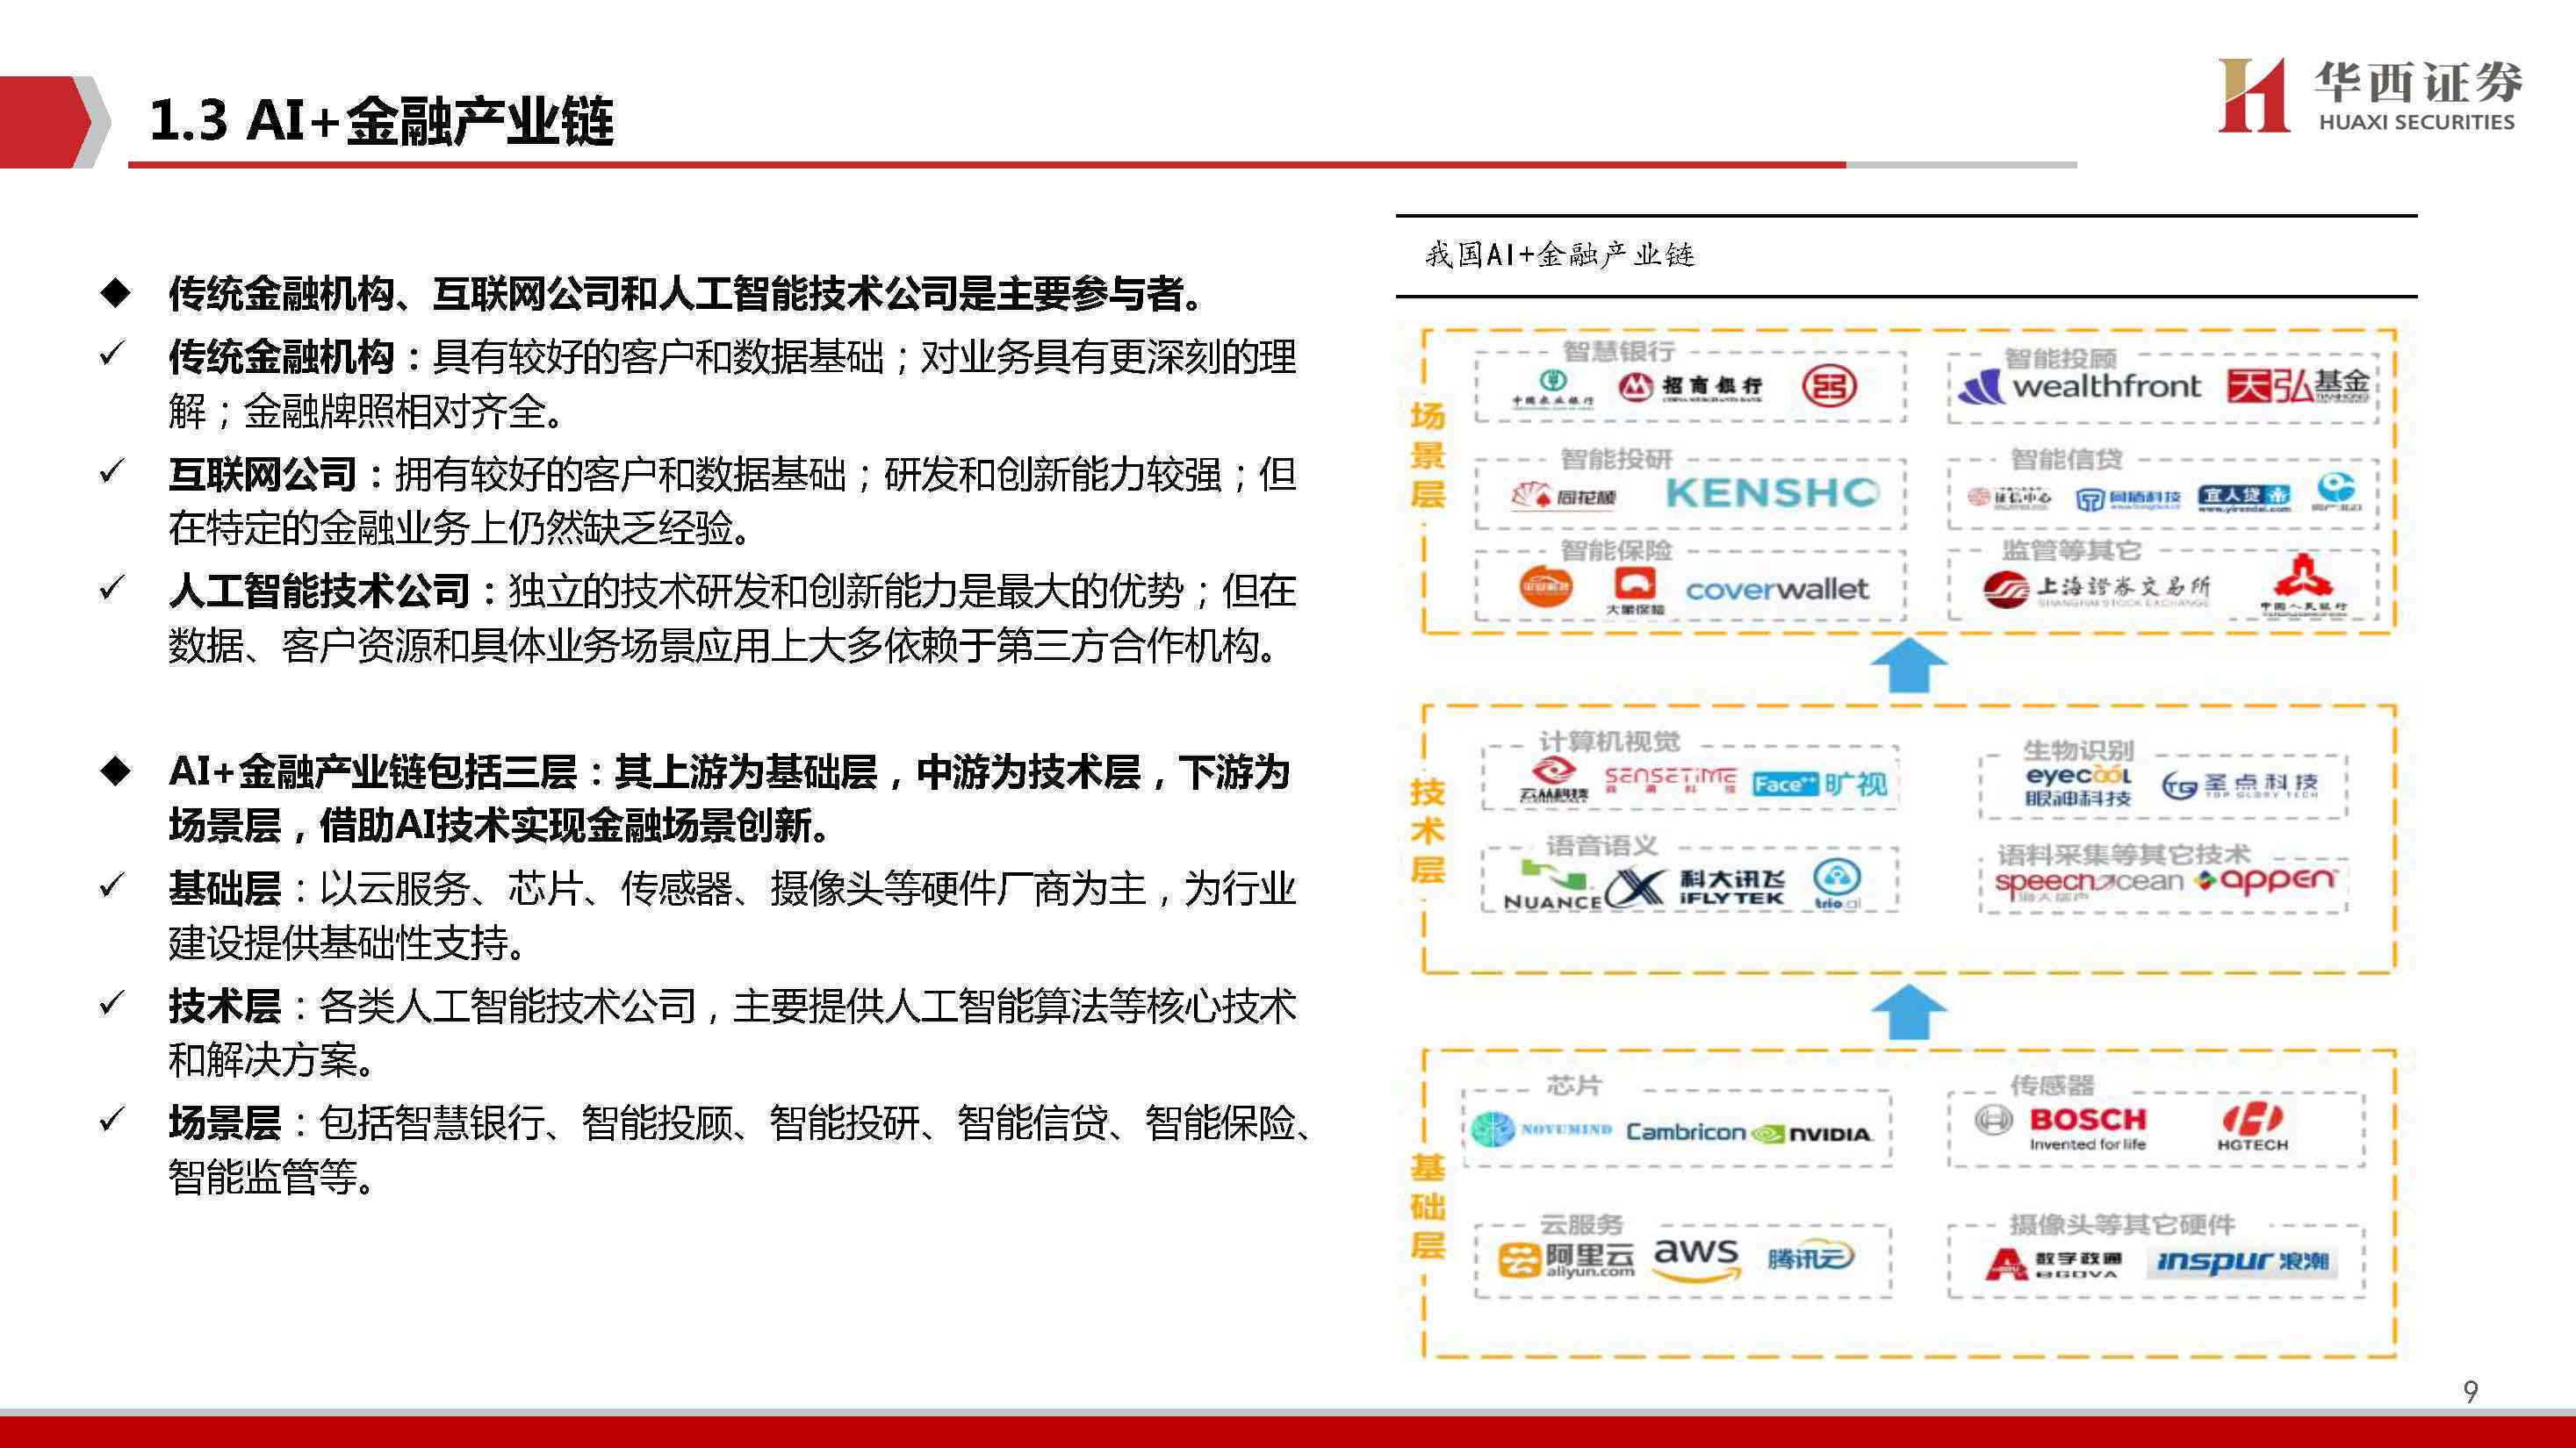
Task: Select the "智能投研" group label
Action: [1617, 459]
